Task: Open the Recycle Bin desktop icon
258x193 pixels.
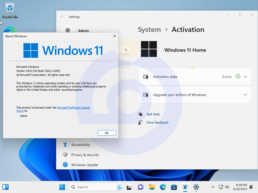Action: tap(10, 11)
